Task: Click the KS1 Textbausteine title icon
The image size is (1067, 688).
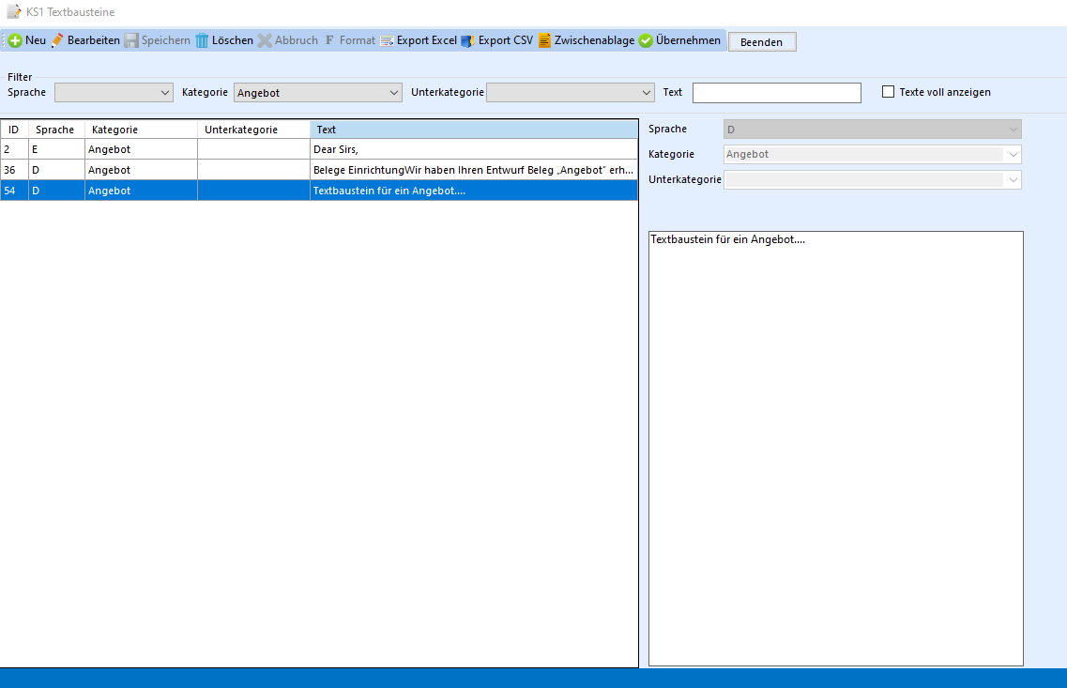Action: [x=14, y=12]
